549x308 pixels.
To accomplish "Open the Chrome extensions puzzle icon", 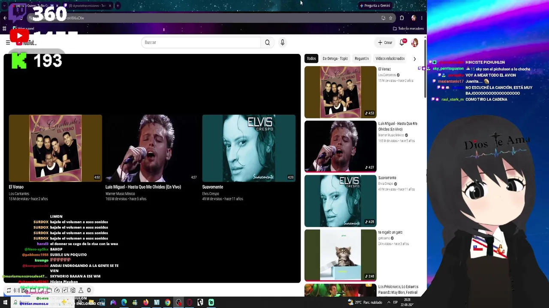I will (x=402, y=18).
